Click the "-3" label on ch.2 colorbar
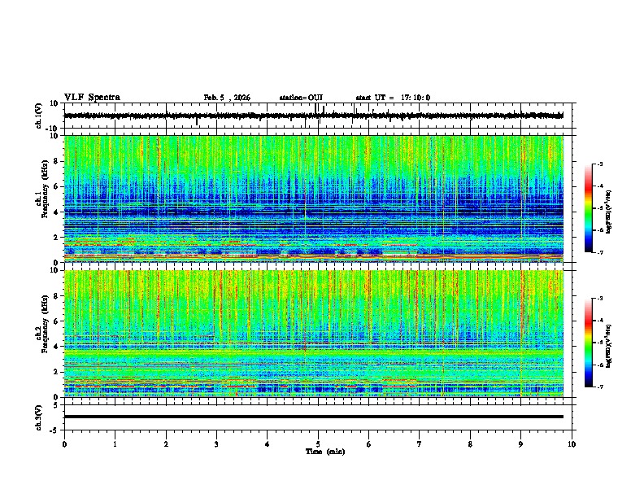The height and width of the screenshot is (498, 644). pos(599,299)
